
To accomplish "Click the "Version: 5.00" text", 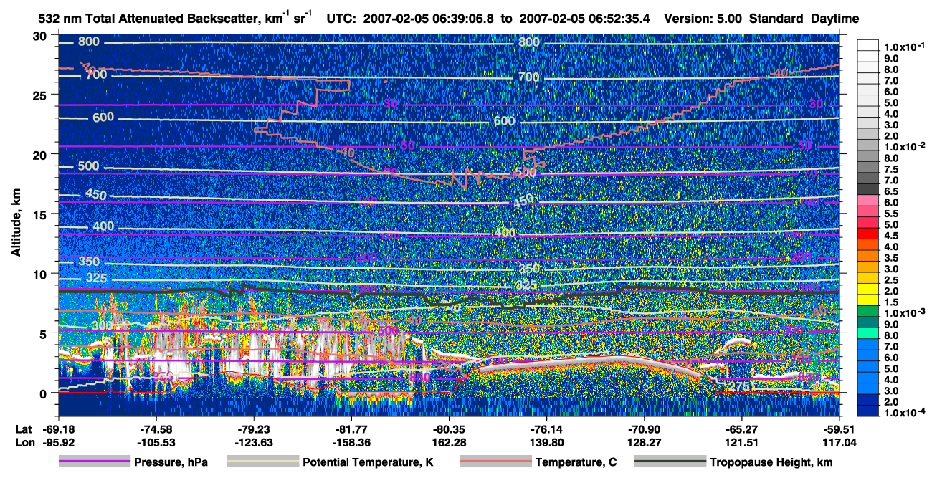I will pyautogui.click(x=704, y=19).
